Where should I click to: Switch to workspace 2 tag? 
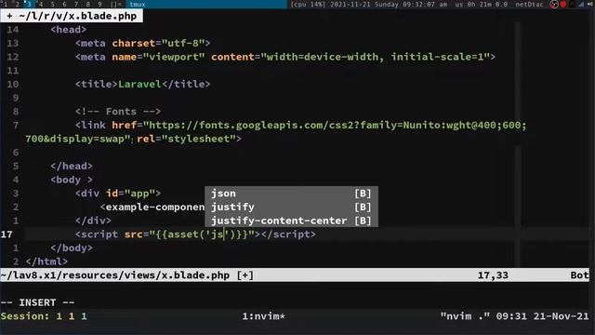tap(17, 4)
